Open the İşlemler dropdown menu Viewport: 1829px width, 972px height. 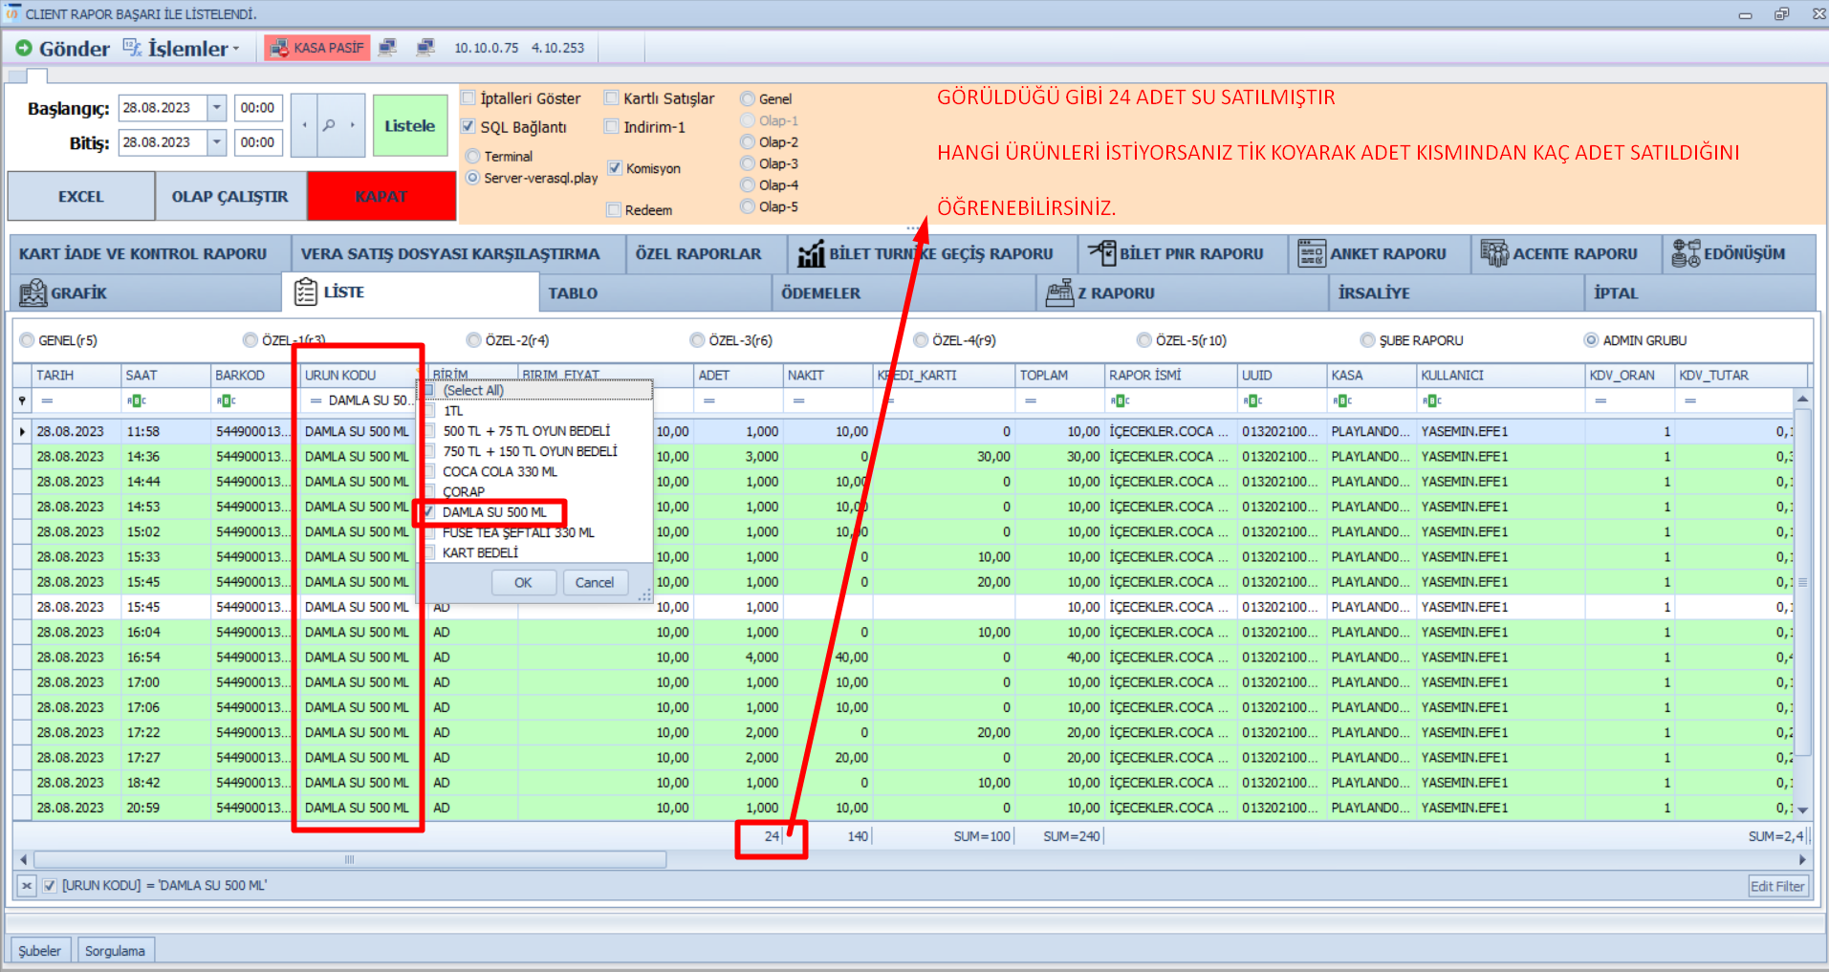(186, 48)
